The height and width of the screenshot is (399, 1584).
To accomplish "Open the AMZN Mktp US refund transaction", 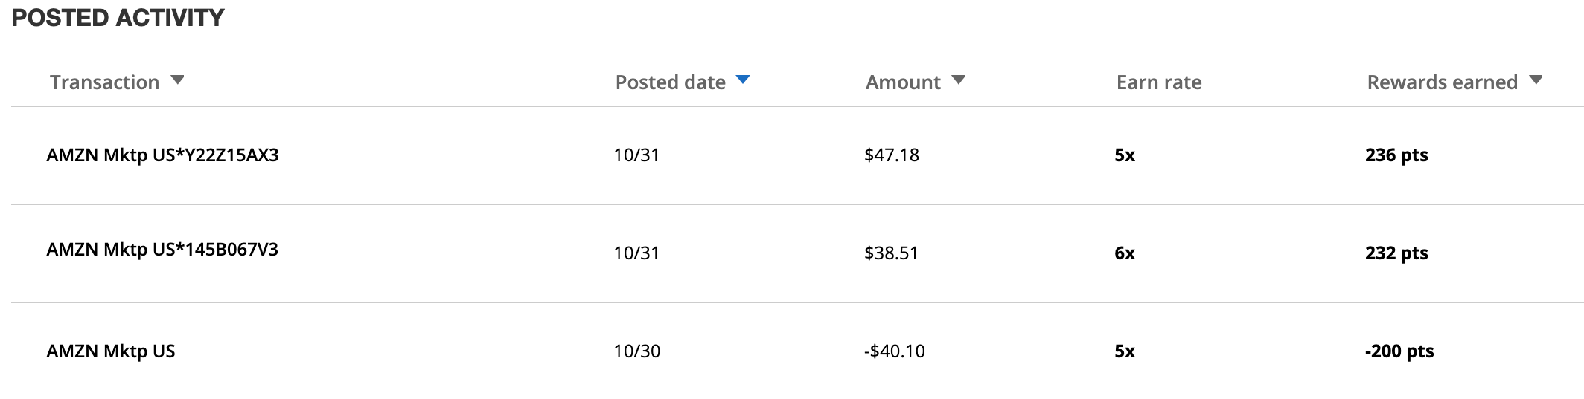I will click(x=111, y=351).
